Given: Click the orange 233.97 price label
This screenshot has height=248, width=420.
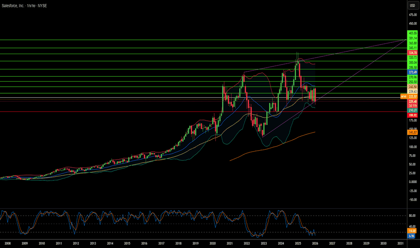Looking at the screenshot, I should click(412, 96).
